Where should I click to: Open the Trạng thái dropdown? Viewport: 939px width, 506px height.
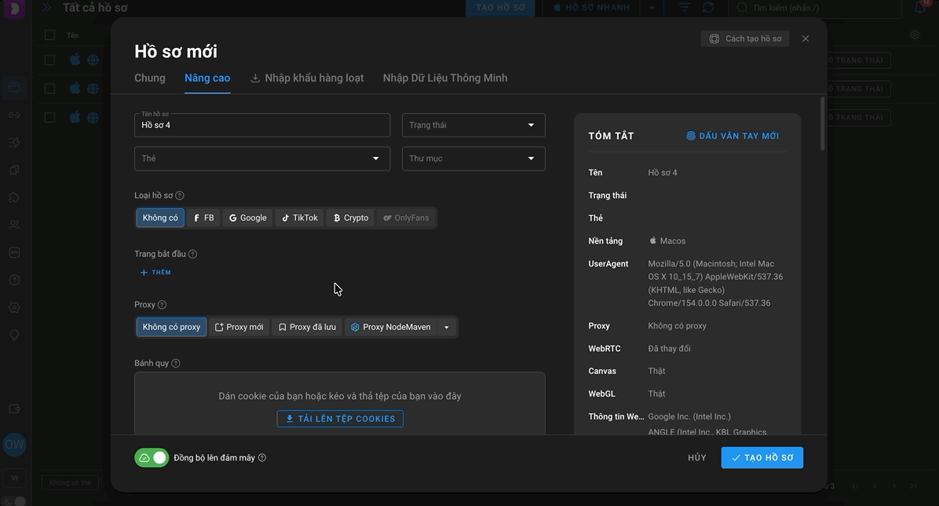pyautogui.click(x=473, y=125)
